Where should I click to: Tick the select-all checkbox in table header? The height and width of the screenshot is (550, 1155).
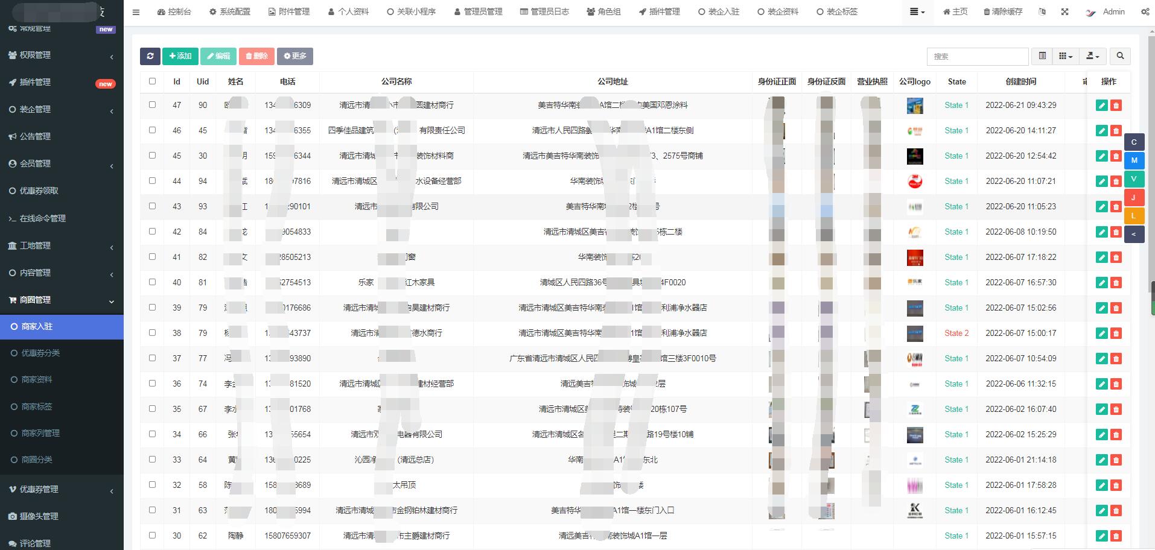coord(152,81)
